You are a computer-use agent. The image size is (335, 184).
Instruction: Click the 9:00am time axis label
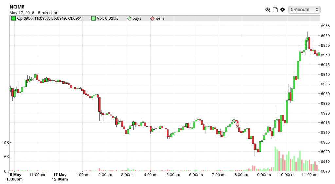264,175
